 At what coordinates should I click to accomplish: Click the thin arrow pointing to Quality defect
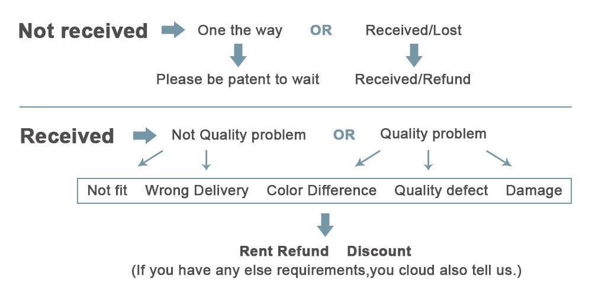click(x=429, y=160)
